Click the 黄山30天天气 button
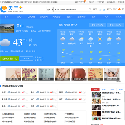The image size is (125, 125). (115, 25)
